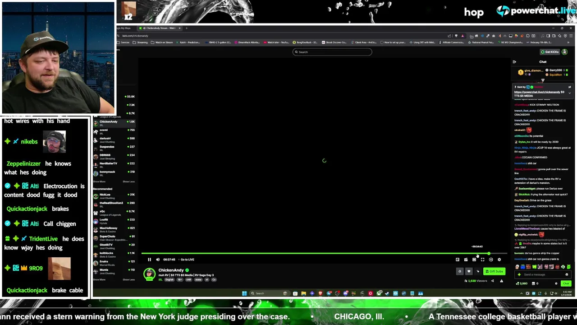Viewport: 577px width, 325px height.
Task: Click the Get KICKs button
Action: tap(550, 52)
